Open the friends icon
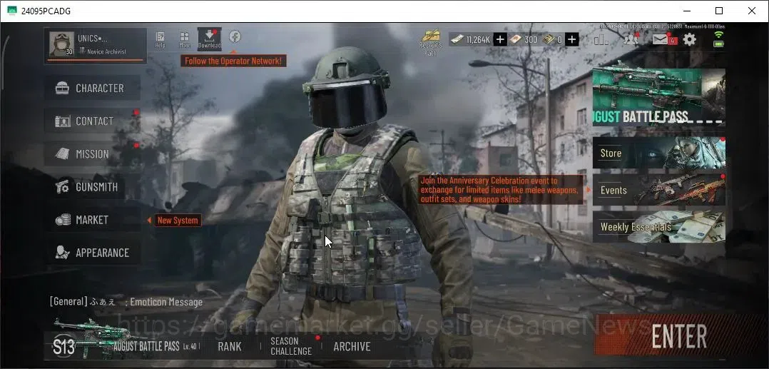This screenshot has width=769, height=369. click(631, 39)
